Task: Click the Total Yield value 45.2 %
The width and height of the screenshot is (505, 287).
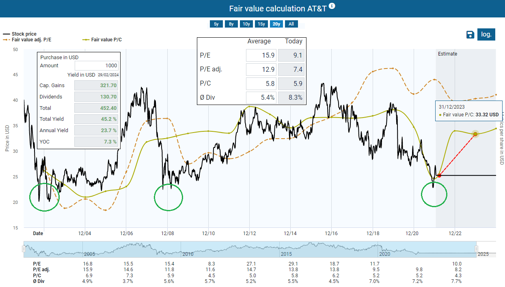Action: click(x=97, y=119)
